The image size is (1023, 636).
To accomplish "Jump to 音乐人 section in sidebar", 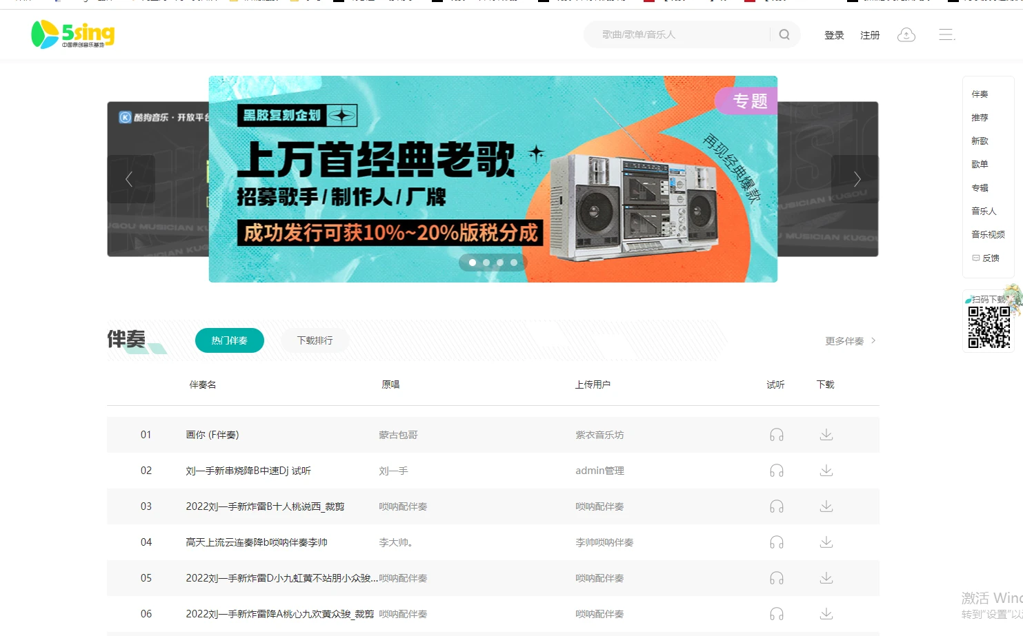I will tap(984, 212).
